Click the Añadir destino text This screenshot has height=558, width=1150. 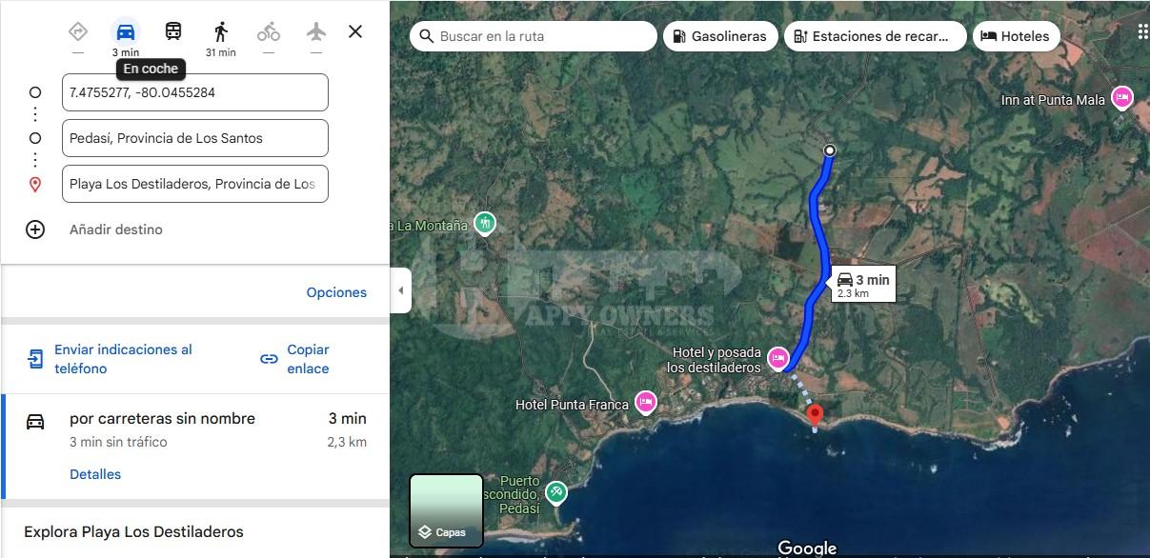click(x=116, y=229)
